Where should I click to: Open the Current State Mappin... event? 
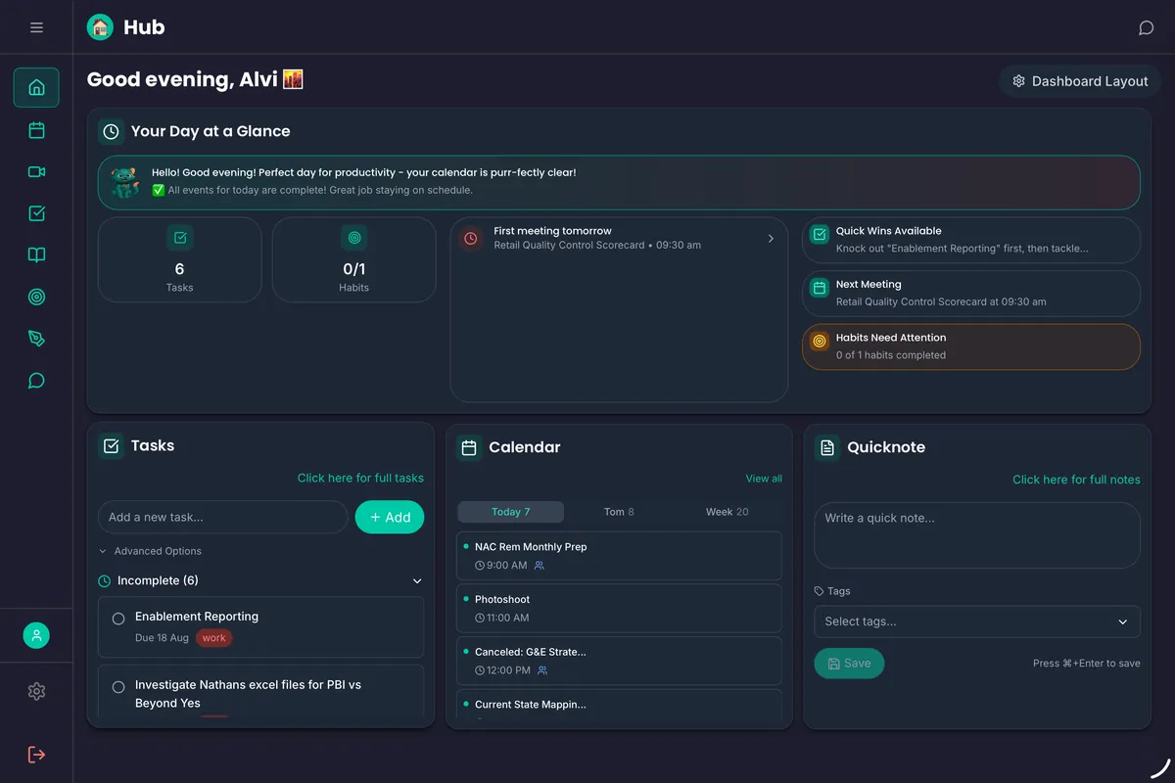pyautogui.click(x=619, y=706)
